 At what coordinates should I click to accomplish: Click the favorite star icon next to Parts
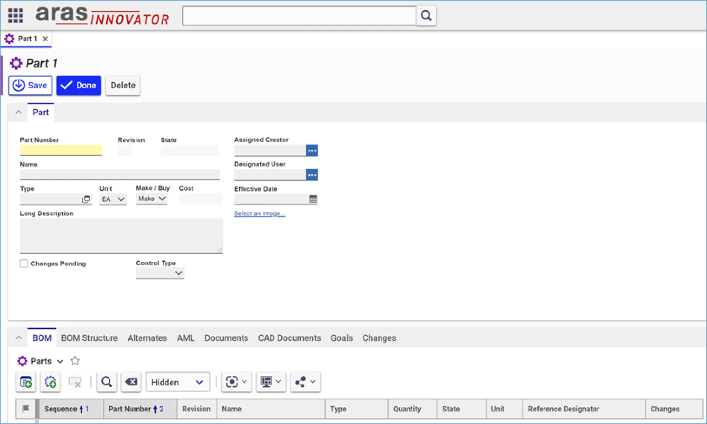click(x=75, y=361)
